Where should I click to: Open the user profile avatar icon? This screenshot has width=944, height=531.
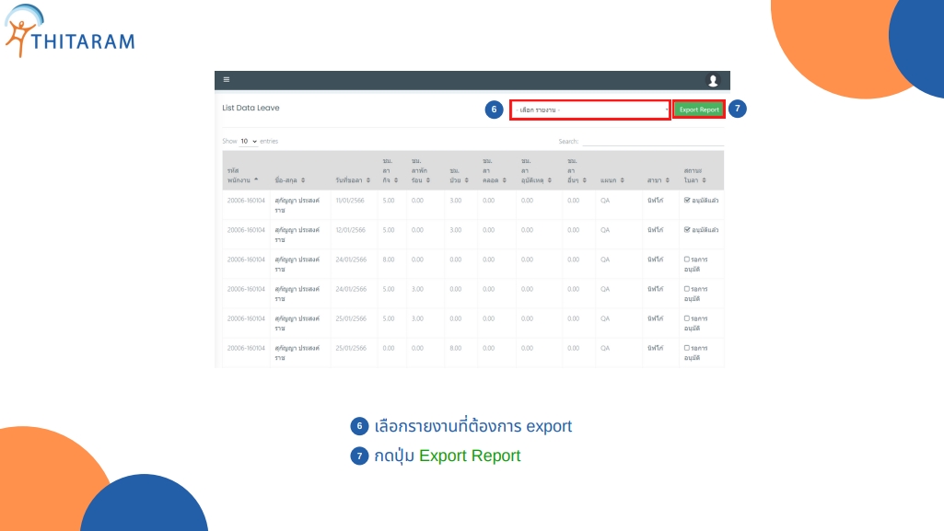712,81
